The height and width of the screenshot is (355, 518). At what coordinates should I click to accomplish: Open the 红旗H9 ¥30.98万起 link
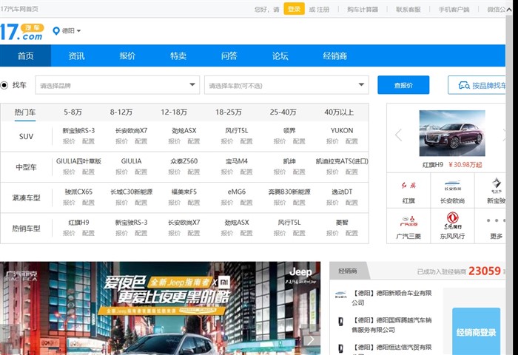(x=452, y=164)
